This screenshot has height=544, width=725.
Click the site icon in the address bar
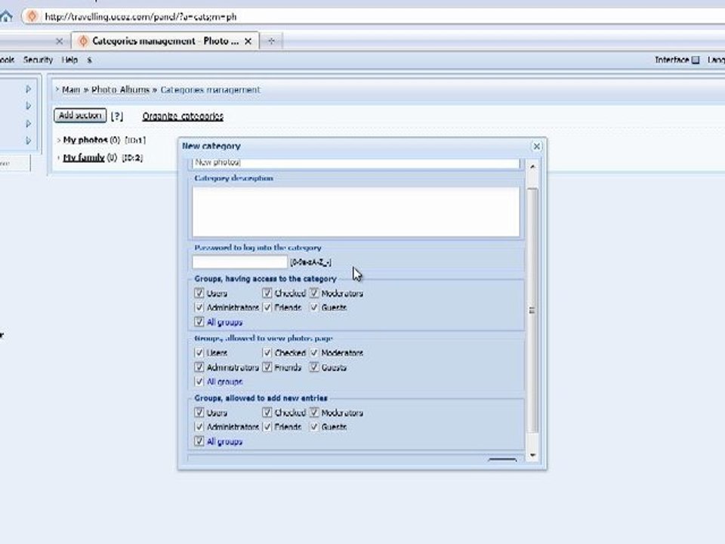click(x=32, y=17)
